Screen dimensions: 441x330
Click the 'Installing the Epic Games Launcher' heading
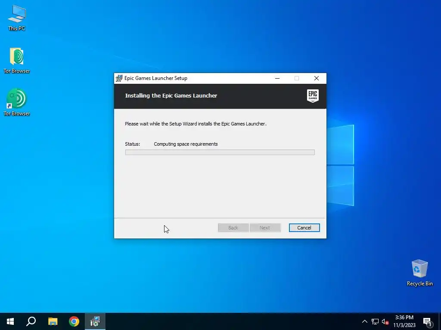click(171, 96)
